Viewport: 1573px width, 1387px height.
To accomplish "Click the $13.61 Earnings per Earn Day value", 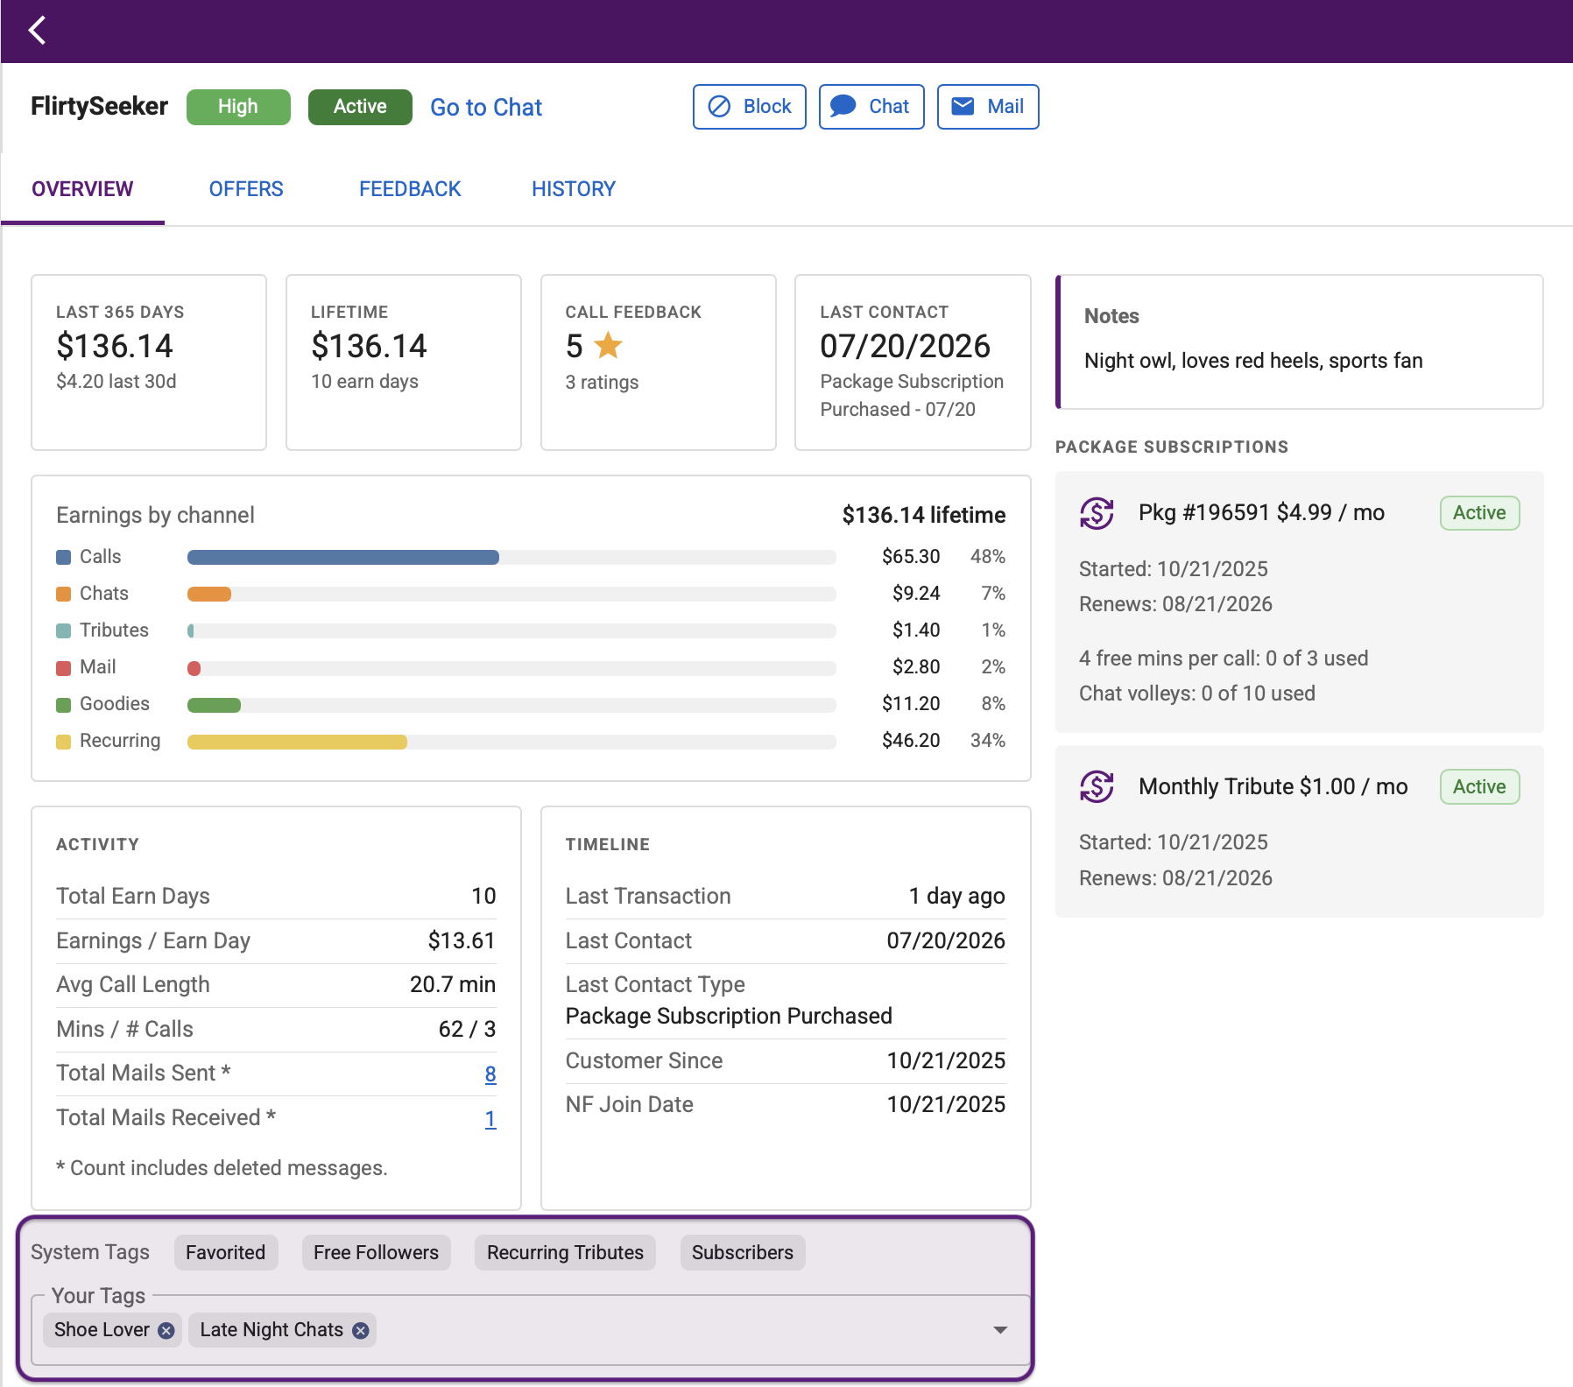I will 462,940.
